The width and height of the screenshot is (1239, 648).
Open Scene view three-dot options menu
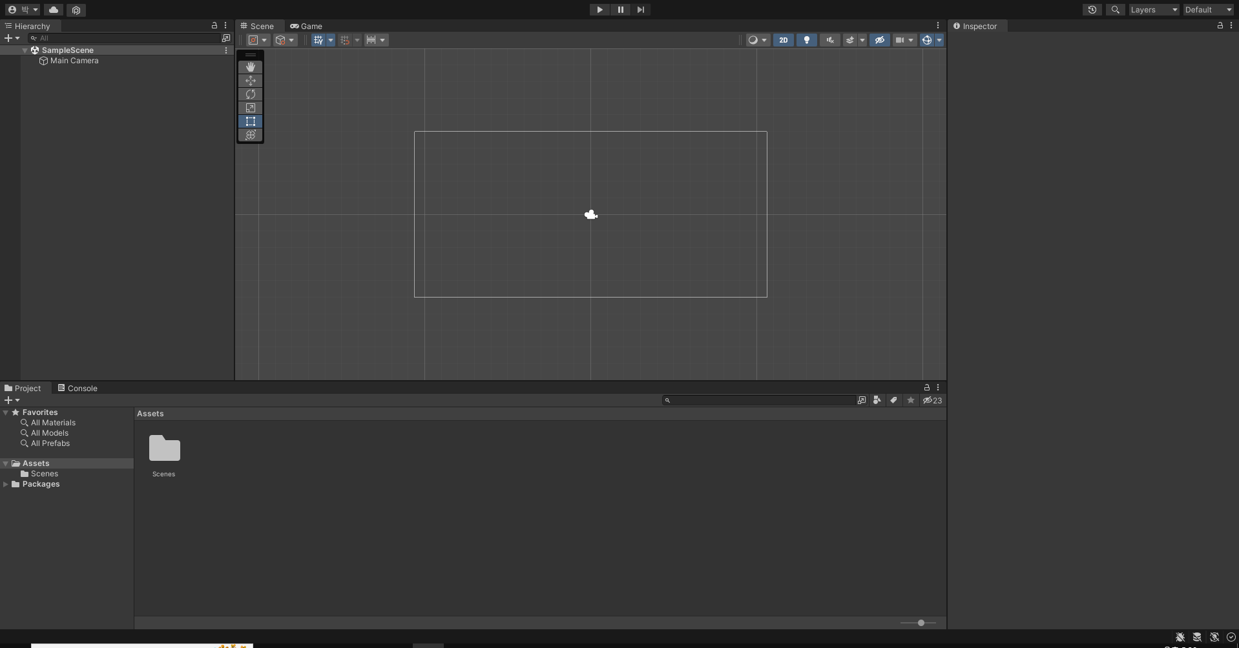938,26
